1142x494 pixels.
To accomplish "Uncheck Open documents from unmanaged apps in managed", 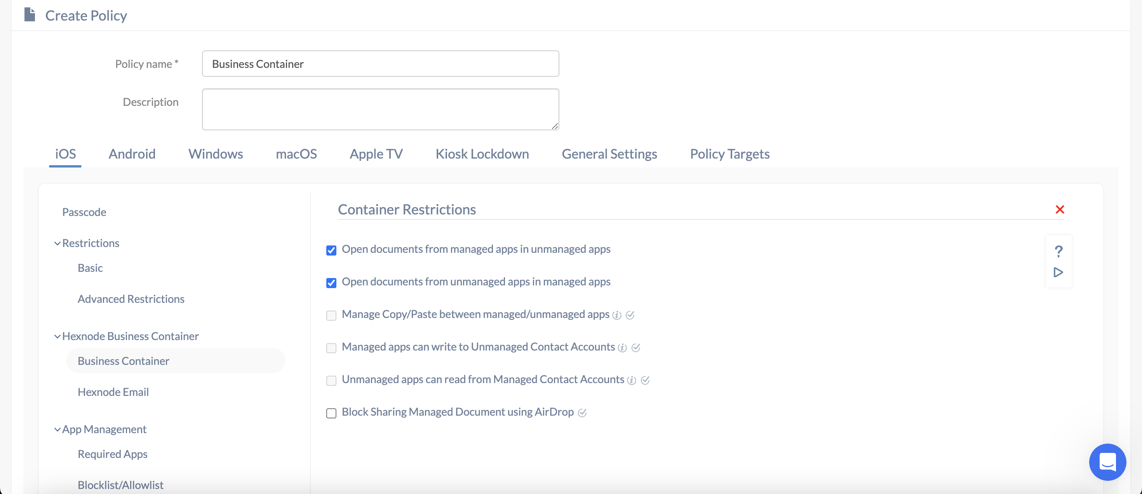I will pyautogui.click(x=331, y=283).
